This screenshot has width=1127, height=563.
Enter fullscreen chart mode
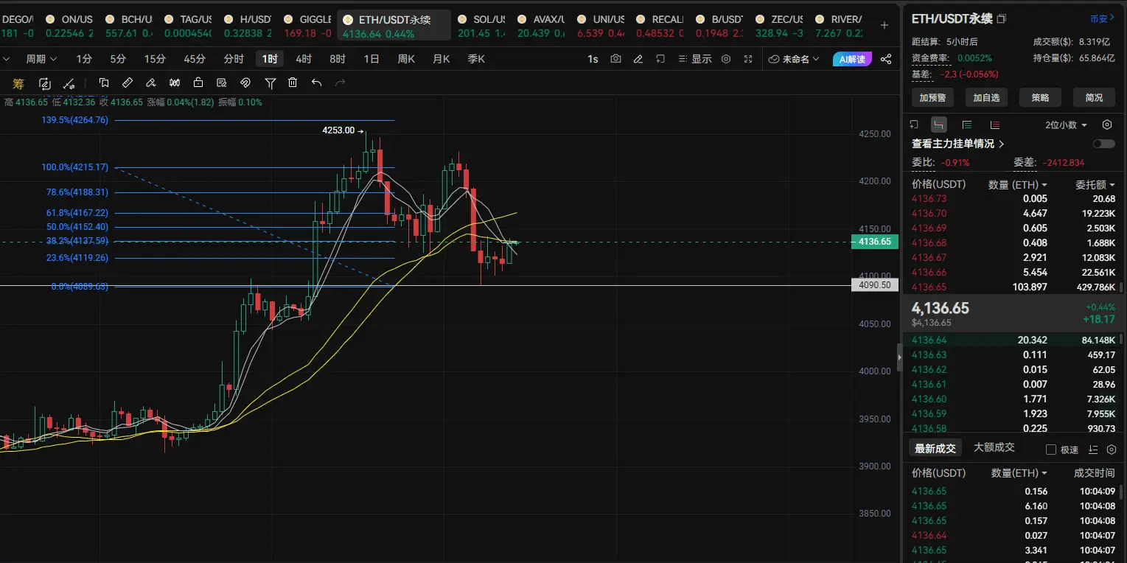coord(748,59)
